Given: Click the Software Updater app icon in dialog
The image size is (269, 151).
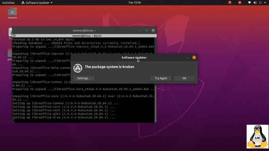Looking at the screenshot, I should [x=78, y=68].
